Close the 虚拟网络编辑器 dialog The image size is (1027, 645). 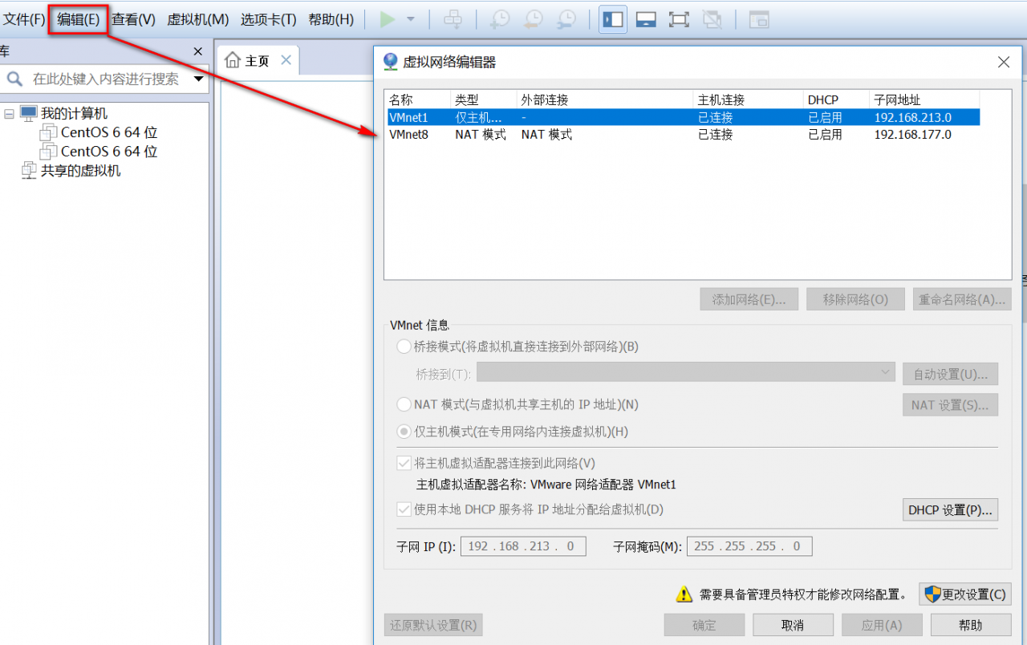(1003, 62)
